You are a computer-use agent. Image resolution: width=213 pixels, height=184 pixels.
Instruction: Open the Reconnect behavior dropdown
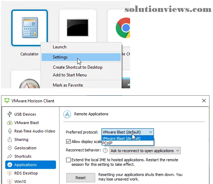(x=145, y=150)
